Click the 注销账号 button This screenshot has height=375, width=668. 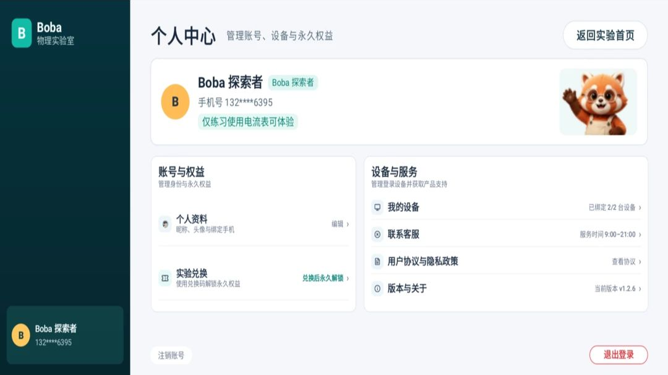click(x=171, y=355)
